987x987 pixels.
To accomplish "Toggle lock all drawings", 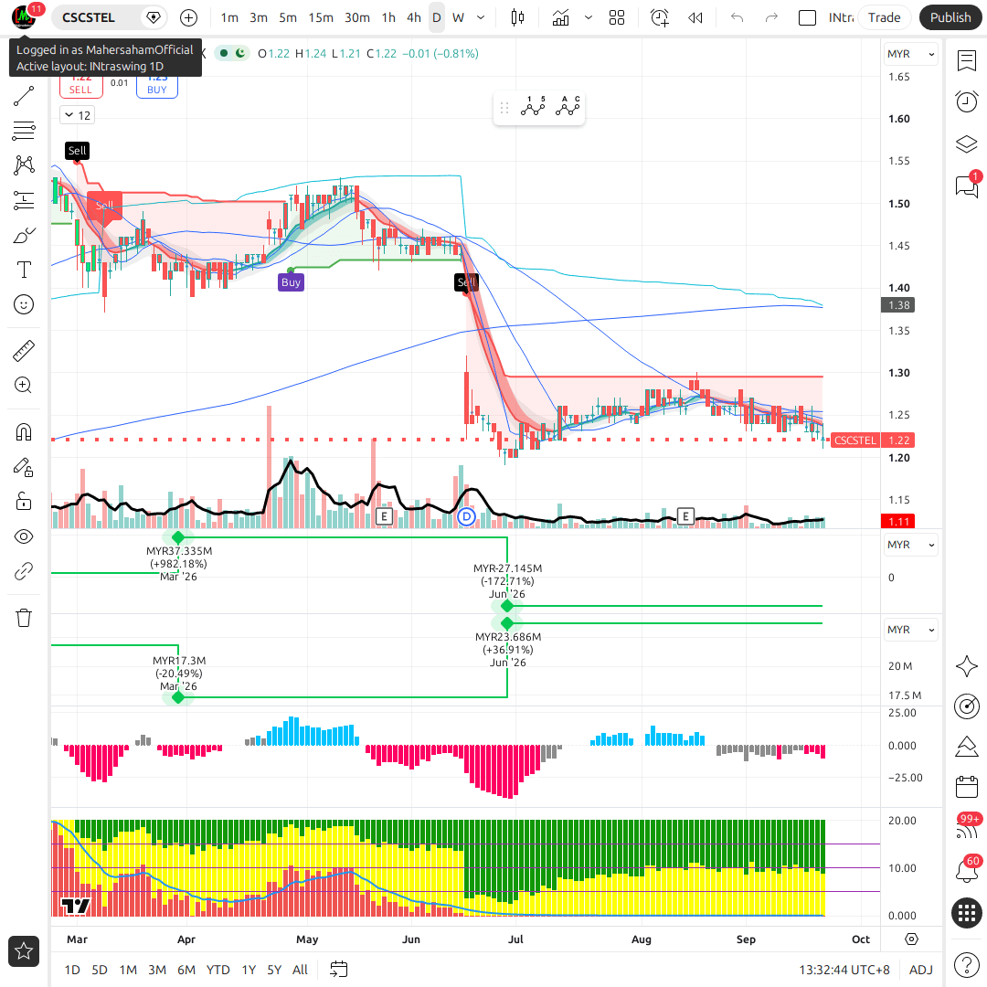I will (x=24, y=502).
